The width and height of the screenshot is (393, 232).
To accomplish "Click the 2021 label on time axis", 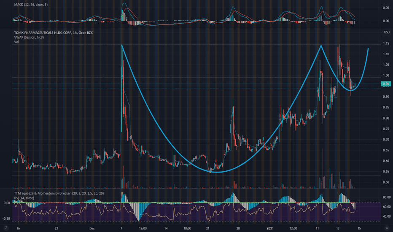I will [x=270, y=229].
